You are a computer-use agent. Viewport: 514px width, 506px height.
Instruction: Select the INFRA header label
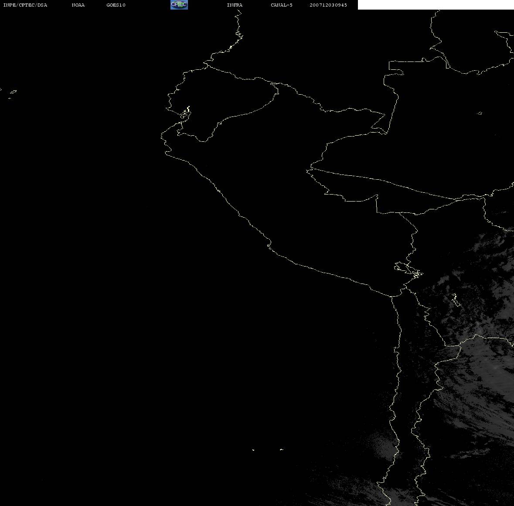tap(235, 5)
